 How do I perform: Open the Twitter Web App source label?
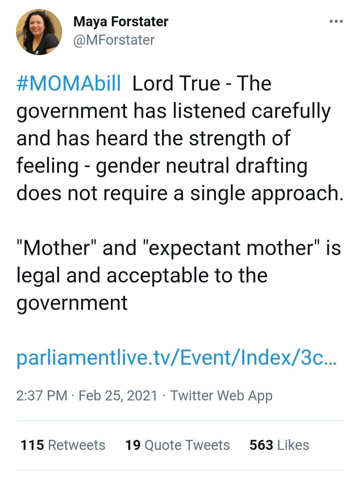pyautogui.click(x=221, y=396)
